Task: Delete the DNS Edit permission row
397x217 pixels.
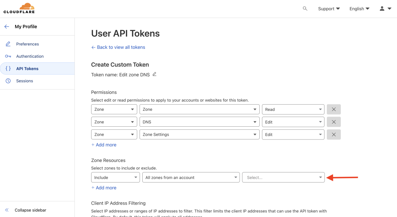Action: [x=333, y=122]
